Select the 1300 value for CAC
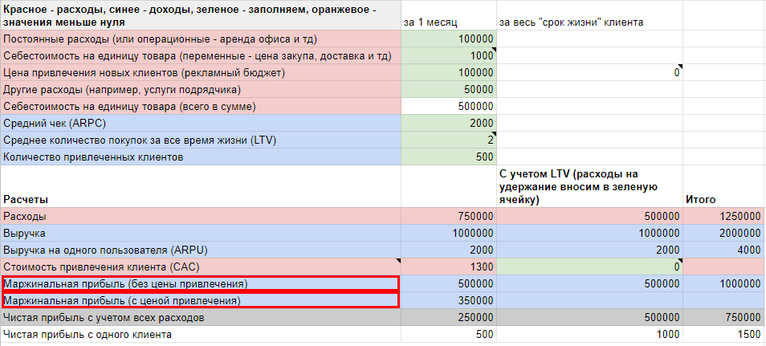This screenshot has width=766, height=346. (449, 267)
